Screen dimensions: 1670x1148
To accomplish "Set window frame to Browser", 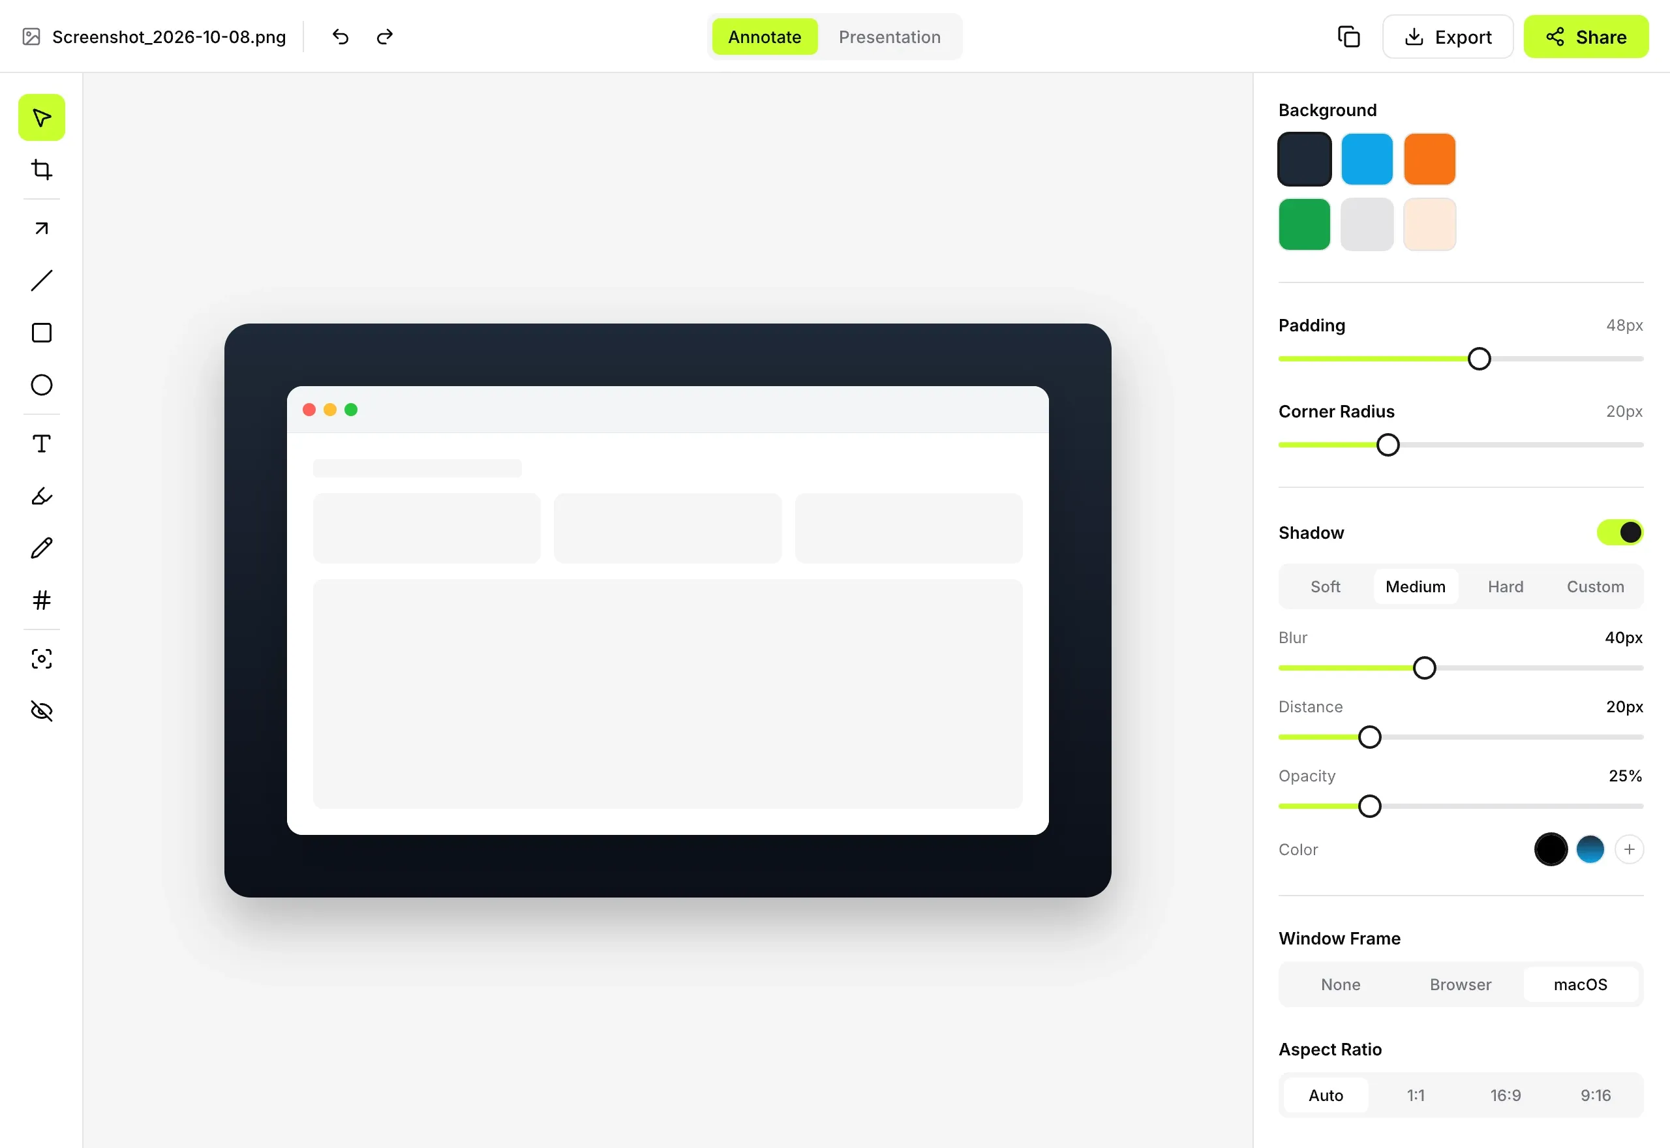I will point(1460,985).
